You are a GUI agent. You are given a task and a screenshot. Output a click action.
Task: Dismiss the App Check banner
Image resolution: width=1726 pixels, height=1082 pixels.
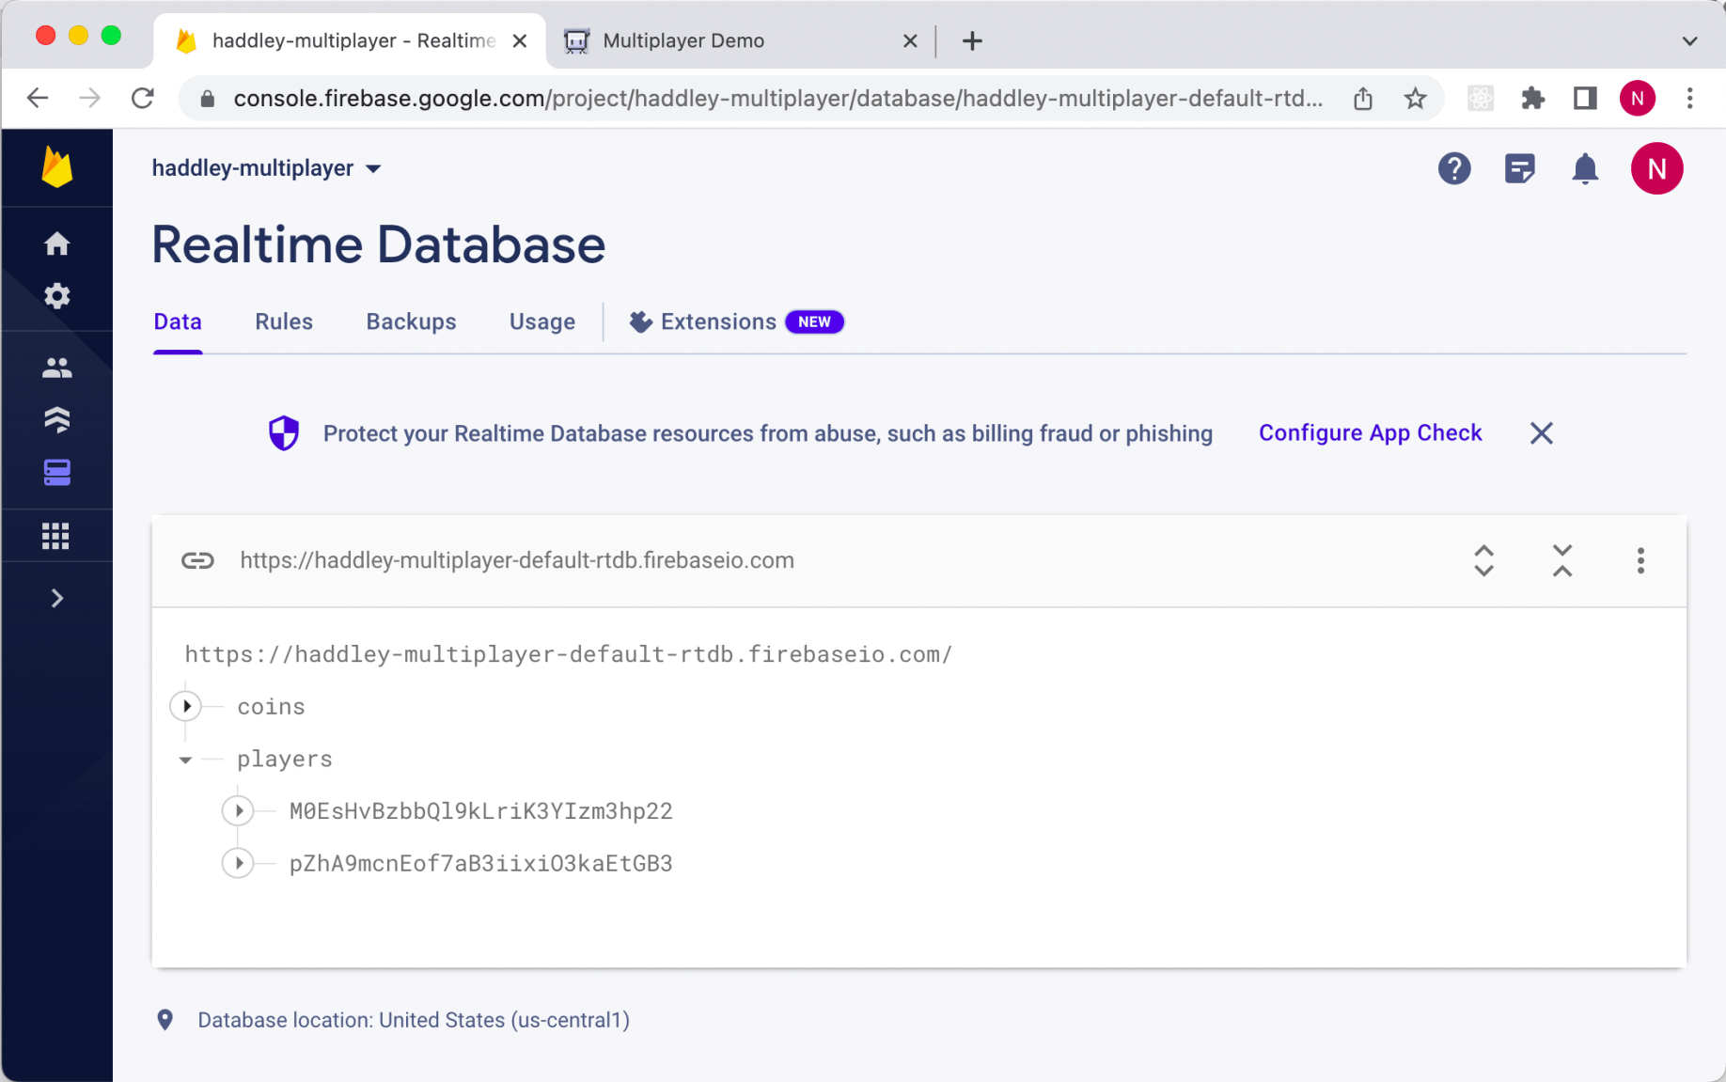pos(1541,433)
